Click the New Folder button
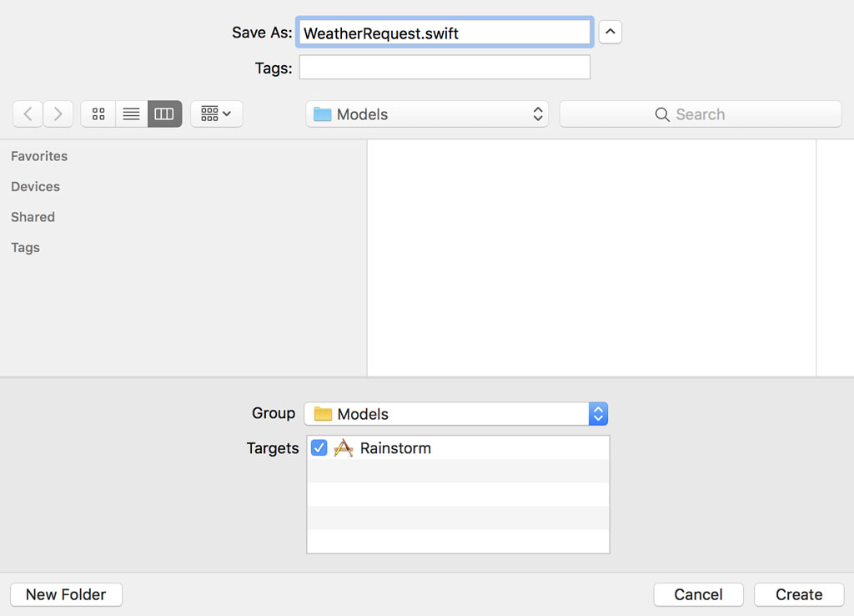 click(x=66, y=594)
